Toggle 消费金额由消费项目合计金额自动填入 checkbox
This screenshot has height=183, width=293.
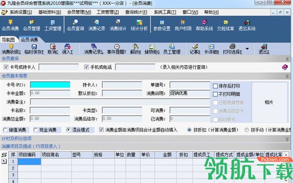101,130
